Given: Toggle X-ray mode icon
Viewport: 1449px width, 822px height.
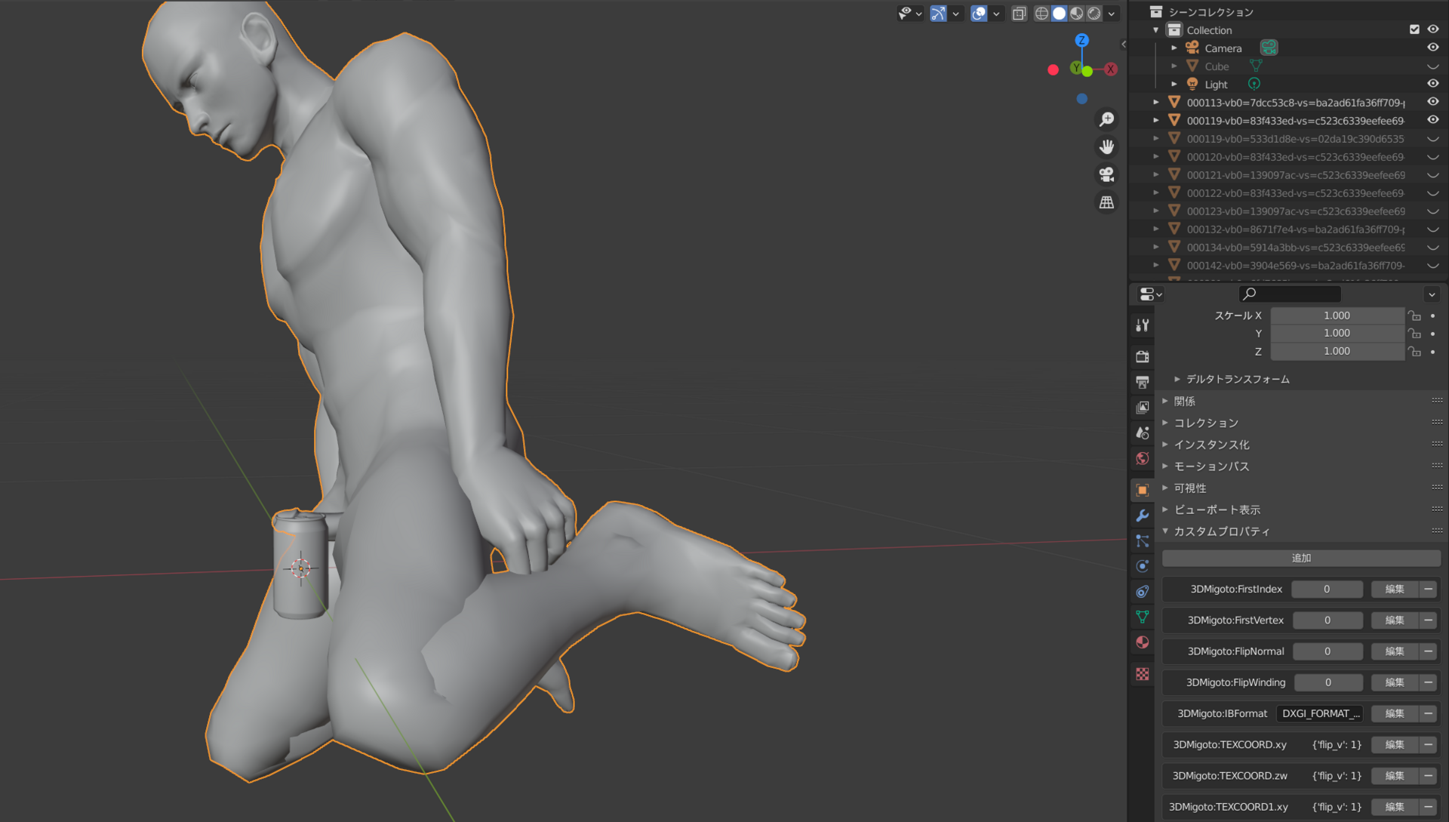Looking at the screenshot, I should click(x=1019, y=13).
